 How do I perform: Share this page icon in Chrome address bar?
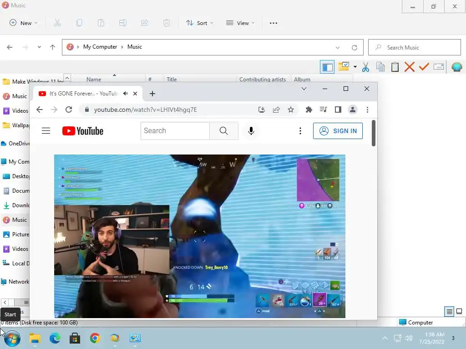[x=276, y=110]
